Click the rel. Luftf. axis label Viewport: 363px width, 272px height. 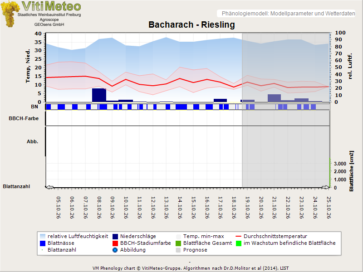point(350,66)
